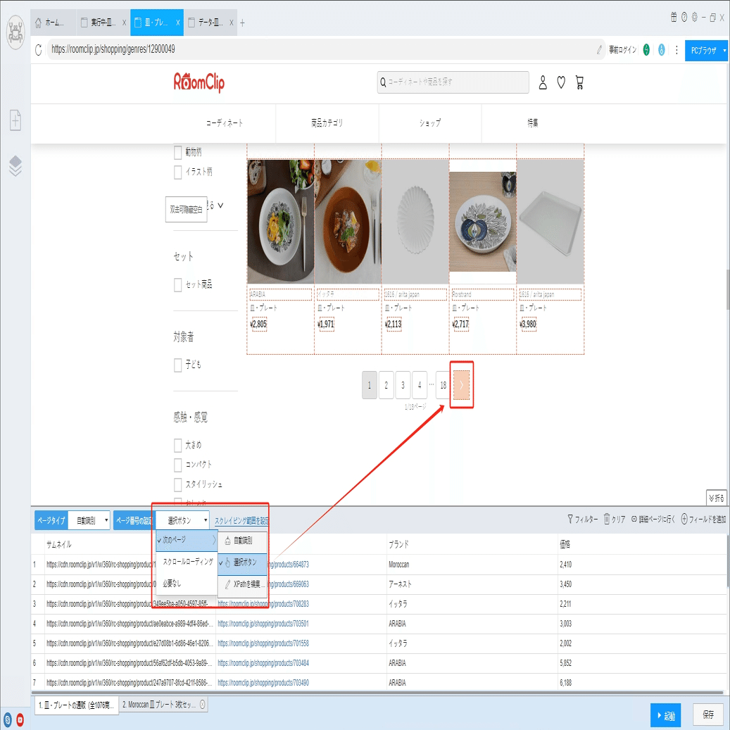This screenshot has height=730, width=730.
Task: Click the ARABIA ¥2,805 plate thumbnail
Action: pos(281,222)
